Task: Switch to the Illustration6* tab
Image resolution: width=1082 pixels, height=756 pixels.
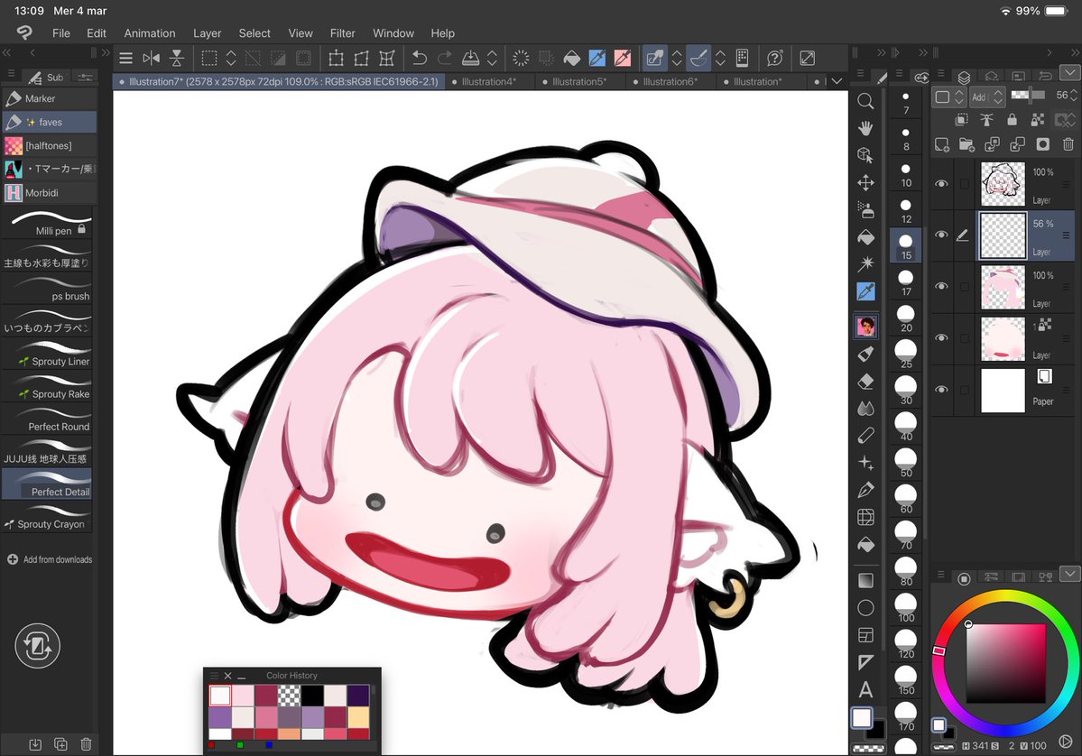Action: click(x=670, y=81)
